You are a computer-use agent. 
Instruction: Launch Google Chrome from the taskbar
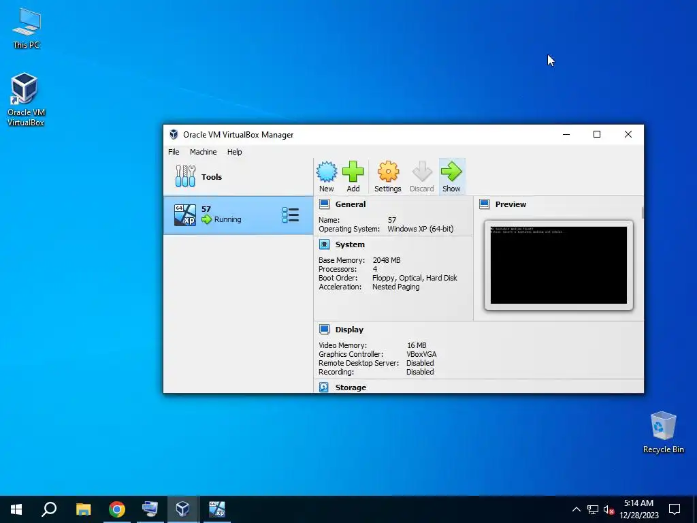pos(117,509)
